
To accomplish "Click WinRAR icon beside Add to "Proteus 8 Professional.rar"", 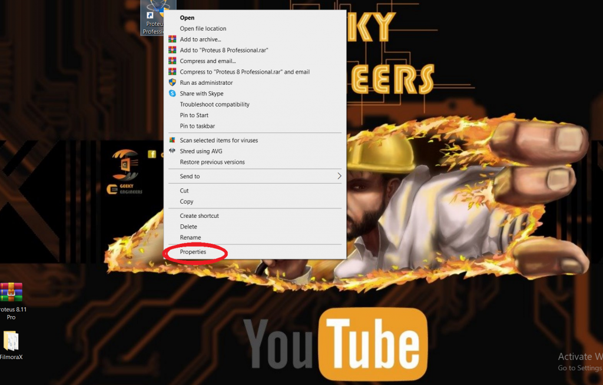I will point(173,50).
